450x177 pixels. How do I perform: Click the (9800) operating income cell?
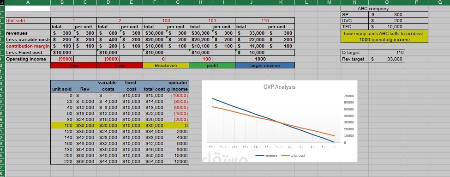coord(108,59)
